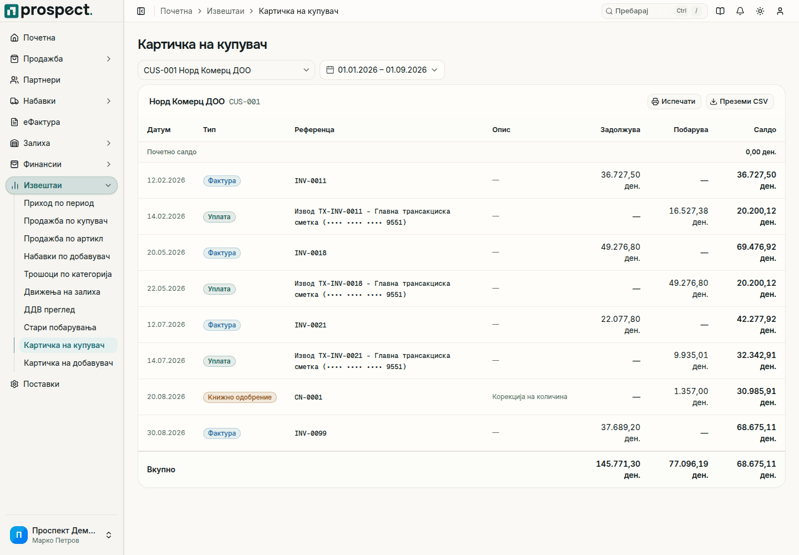Click the calendar icon in date range

(x=330, y=70)
